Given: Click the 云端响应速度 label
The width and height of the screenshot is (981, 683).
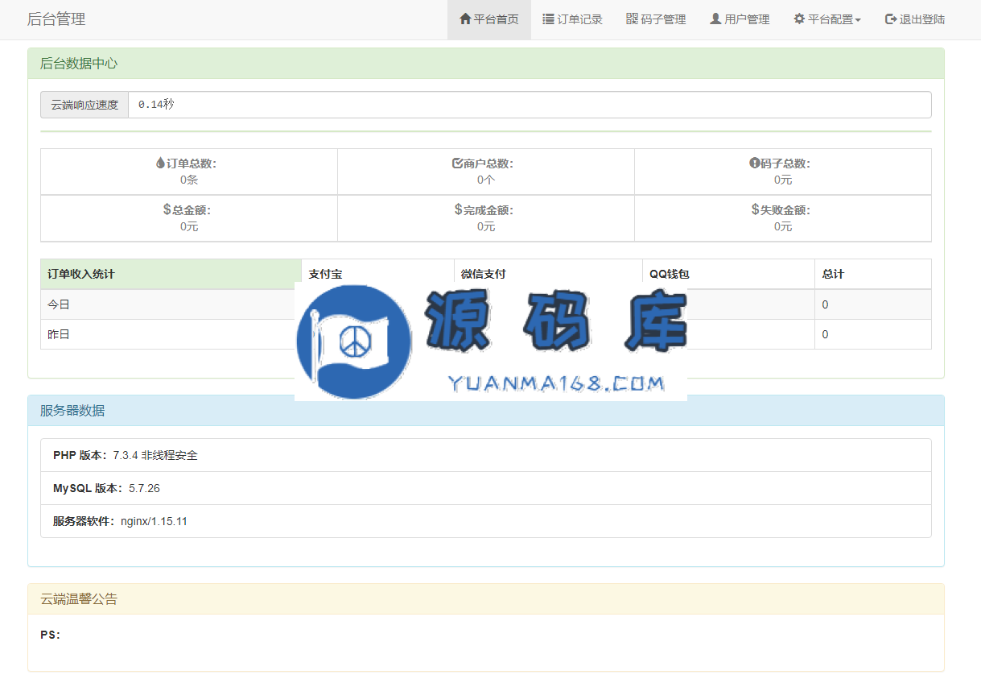Looking at the screenshot, I should point(84,105).
